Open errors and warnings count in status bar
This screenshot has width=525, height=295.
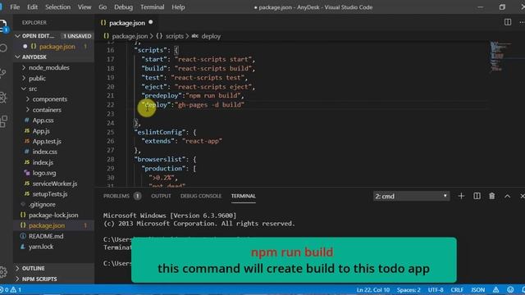(x=11, y=289)
